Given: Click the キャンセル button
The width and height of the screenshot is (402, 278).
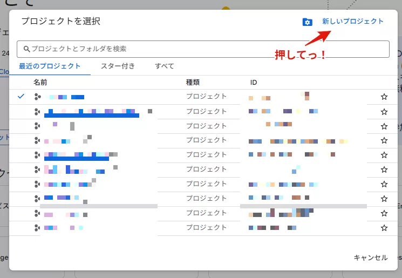Looking at the screenshot, I should 371,257.
